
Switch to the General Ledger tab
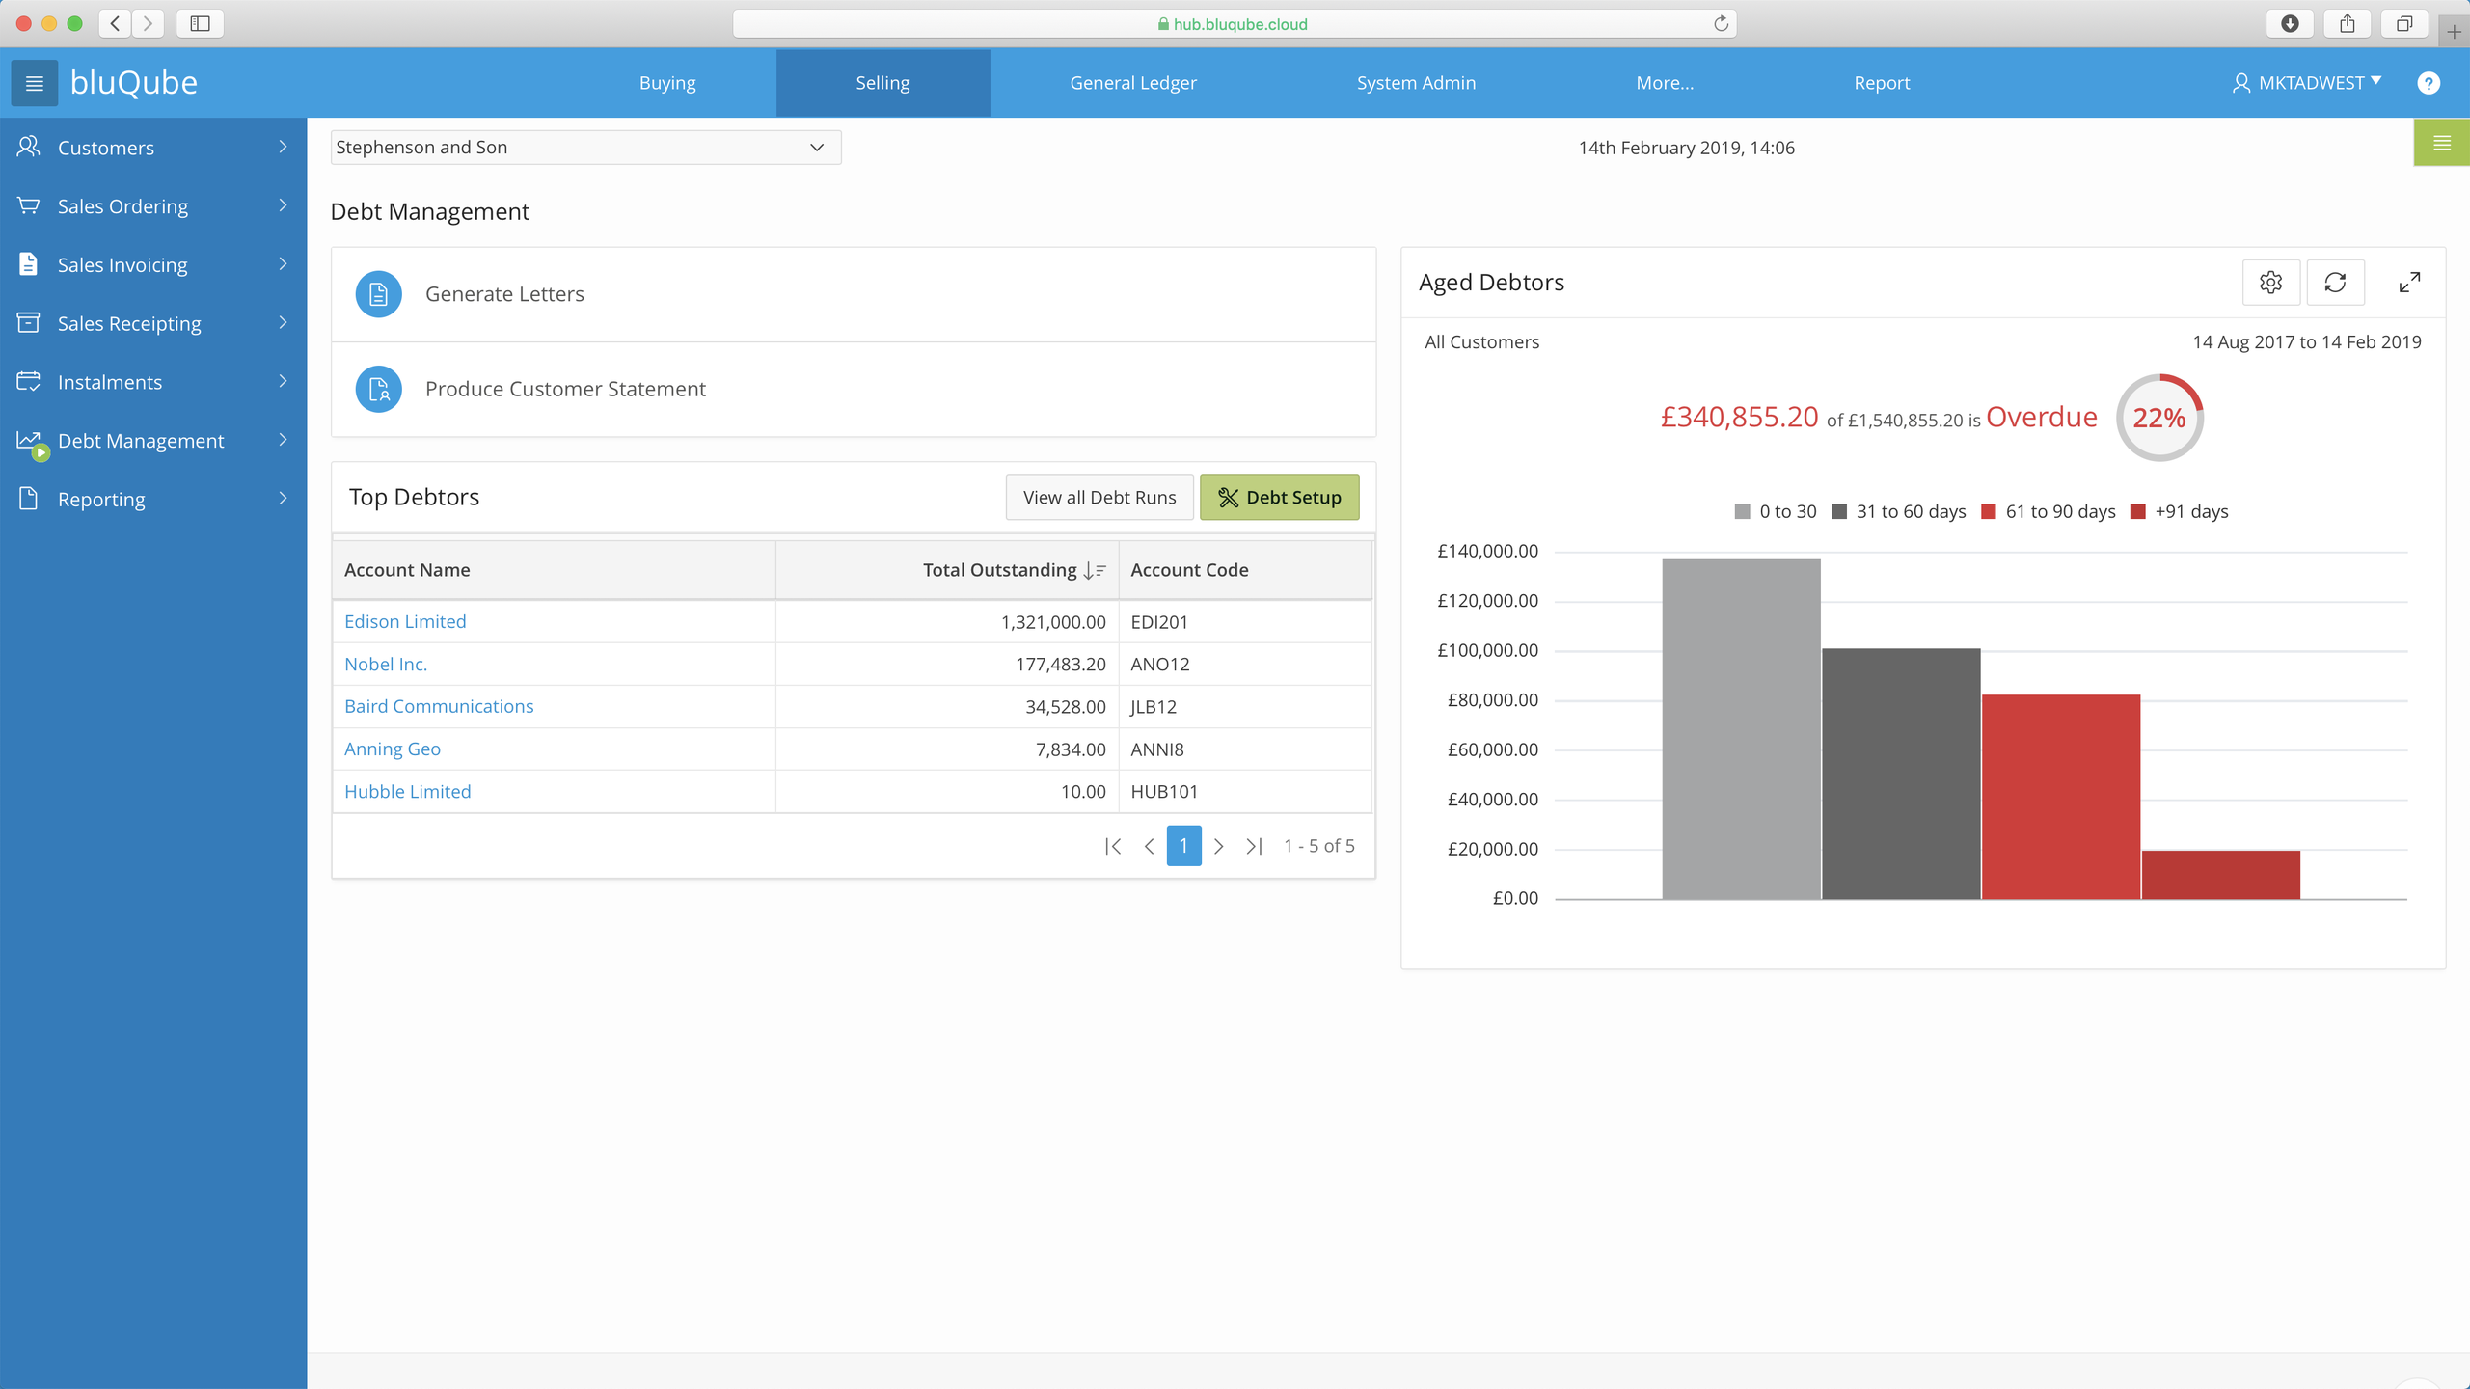(x=1132, y=83)
